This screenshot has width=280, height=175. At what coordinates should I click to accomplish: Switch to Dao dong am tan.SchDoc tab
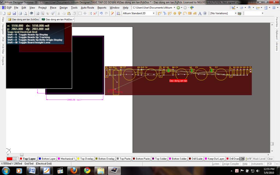tap(24, 19)
